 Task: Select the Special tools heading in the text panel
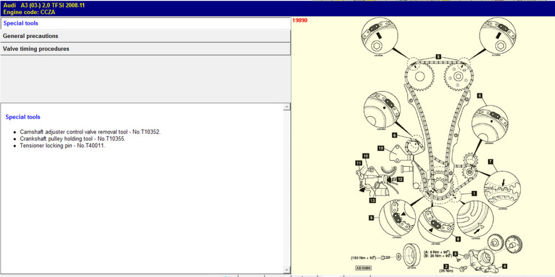pos(23,117)
